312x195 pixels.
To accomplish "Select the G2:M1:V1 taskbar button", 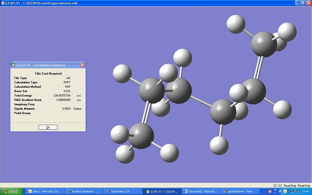I will click(x=162, y=191).
